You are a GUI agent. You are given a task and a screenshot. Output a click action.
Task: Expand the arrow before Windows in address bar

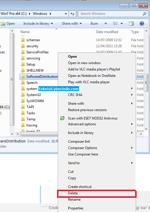point(30,14)
